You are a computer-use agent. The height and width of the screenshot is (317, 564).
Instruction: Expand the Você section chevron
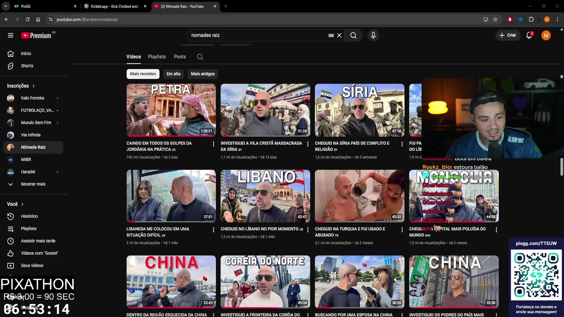pos(22,204)
